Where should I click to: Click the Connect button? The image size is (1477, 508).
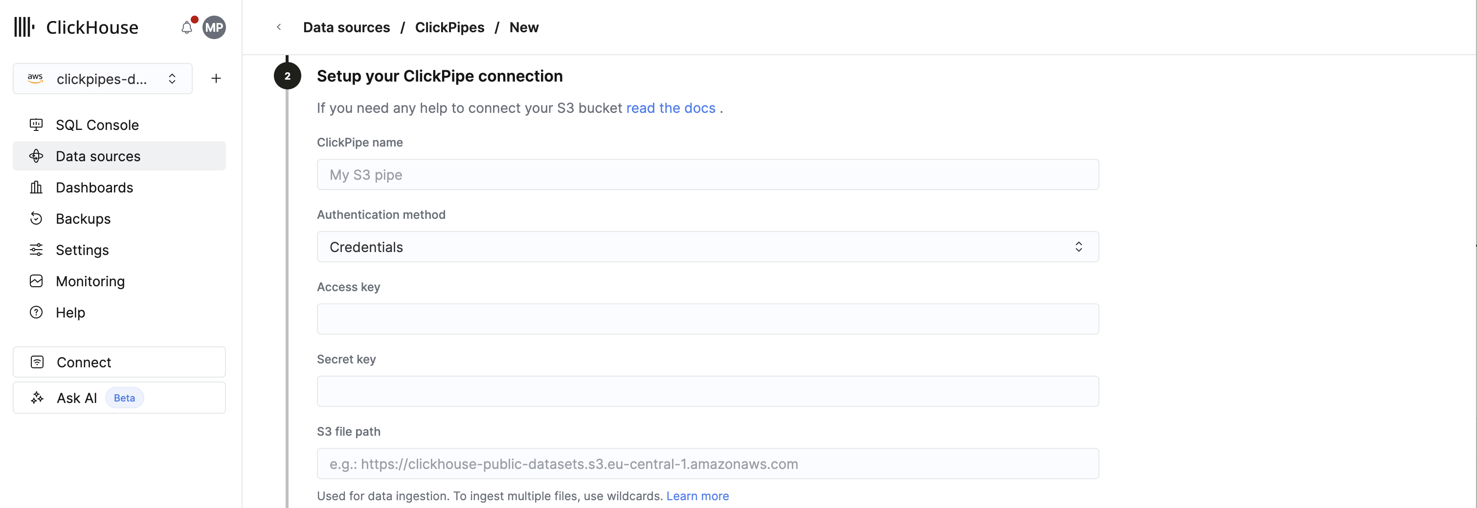coord(119,362)
